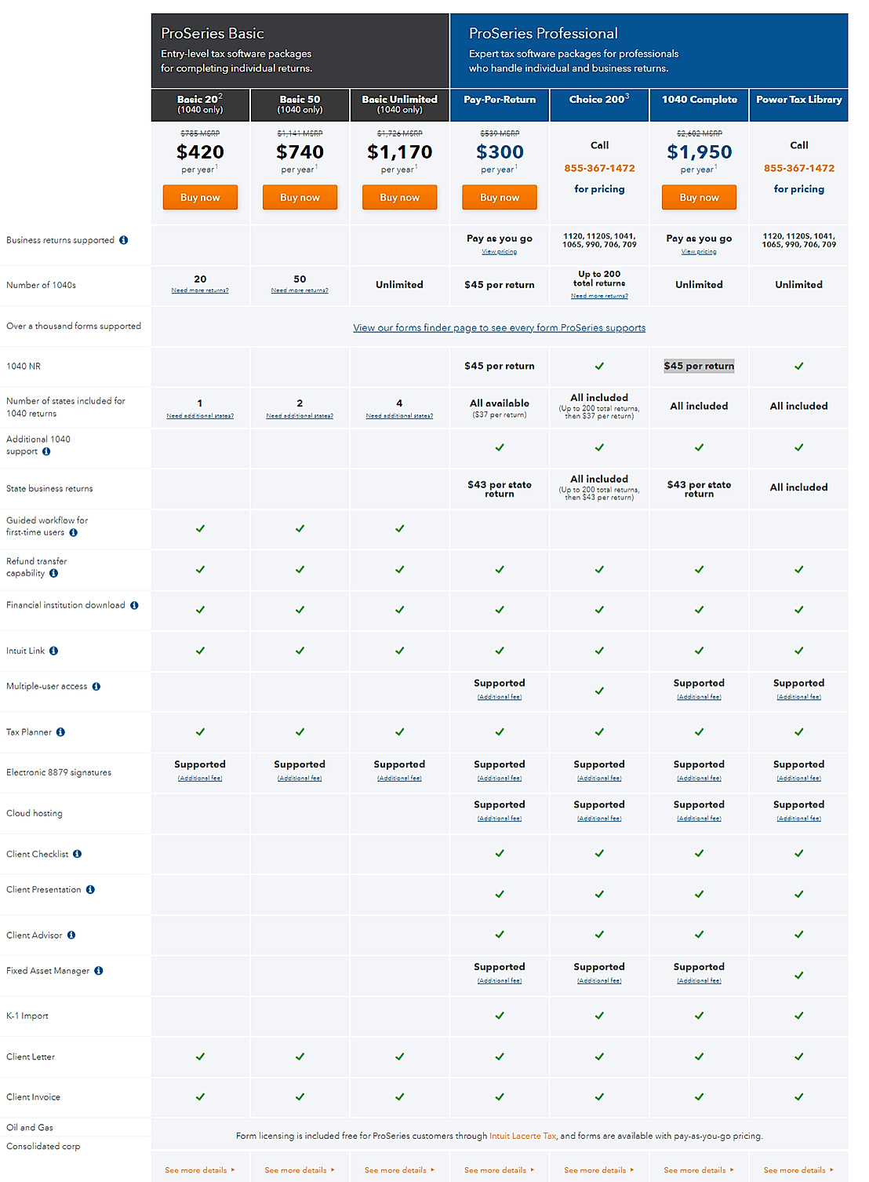This screenshot has width=869, height=1182.
Task: Open info tooltip for Multiple-user access
Action: 96,686
